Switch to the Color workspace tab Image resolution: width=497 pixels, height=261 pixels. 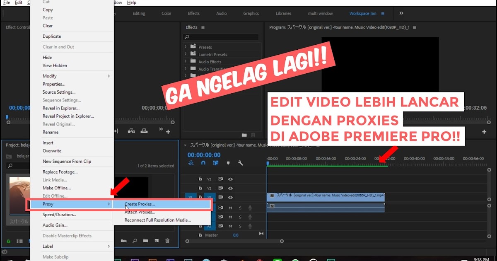166,13
